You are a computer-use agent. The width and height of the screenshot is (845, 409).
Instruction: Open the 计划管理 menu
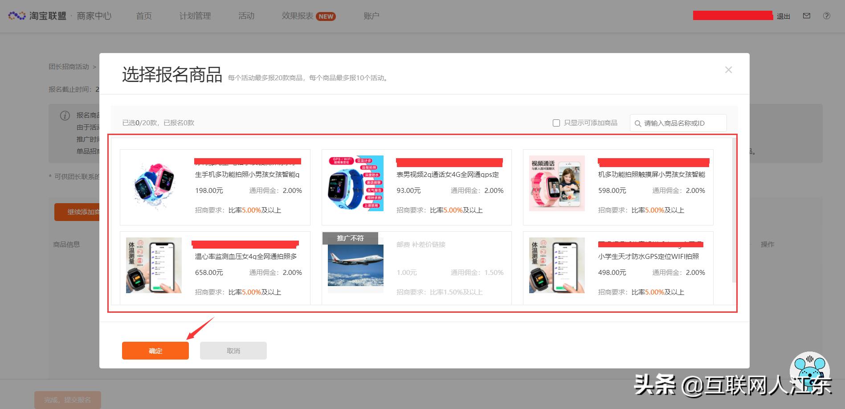coord(195,15)
